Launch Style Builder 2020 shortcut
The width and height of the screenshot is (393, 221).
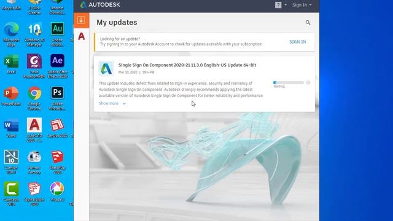34,194
